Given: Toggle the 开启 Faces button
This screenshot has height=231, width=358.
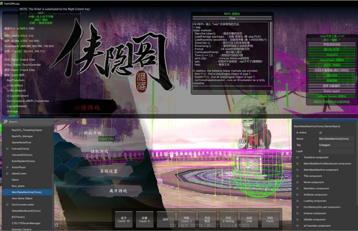Looking at the screenshot, I should click(x=270, y=220).
